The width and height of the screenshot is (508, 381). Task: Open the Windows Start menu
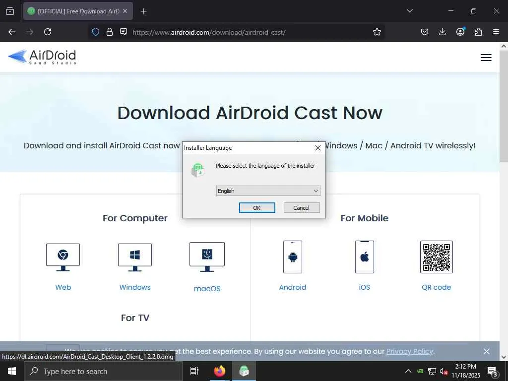(x=12, y=371)
